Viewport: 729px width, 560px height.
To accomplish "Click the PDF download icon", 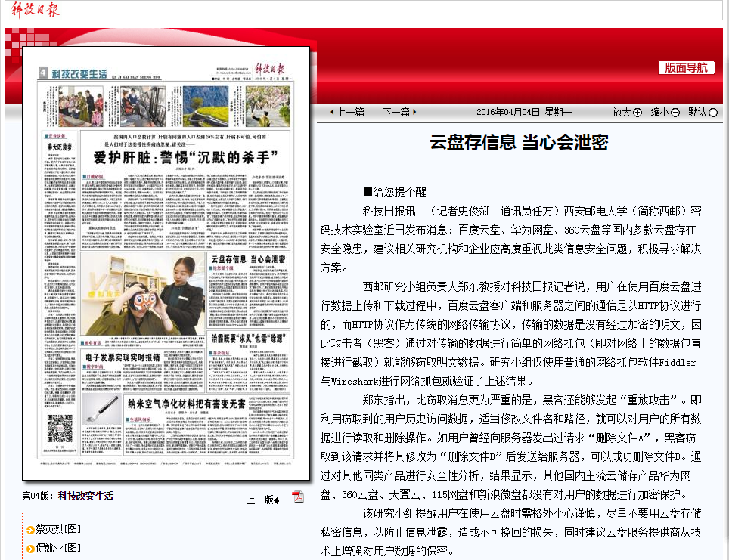I will (297, 497).
